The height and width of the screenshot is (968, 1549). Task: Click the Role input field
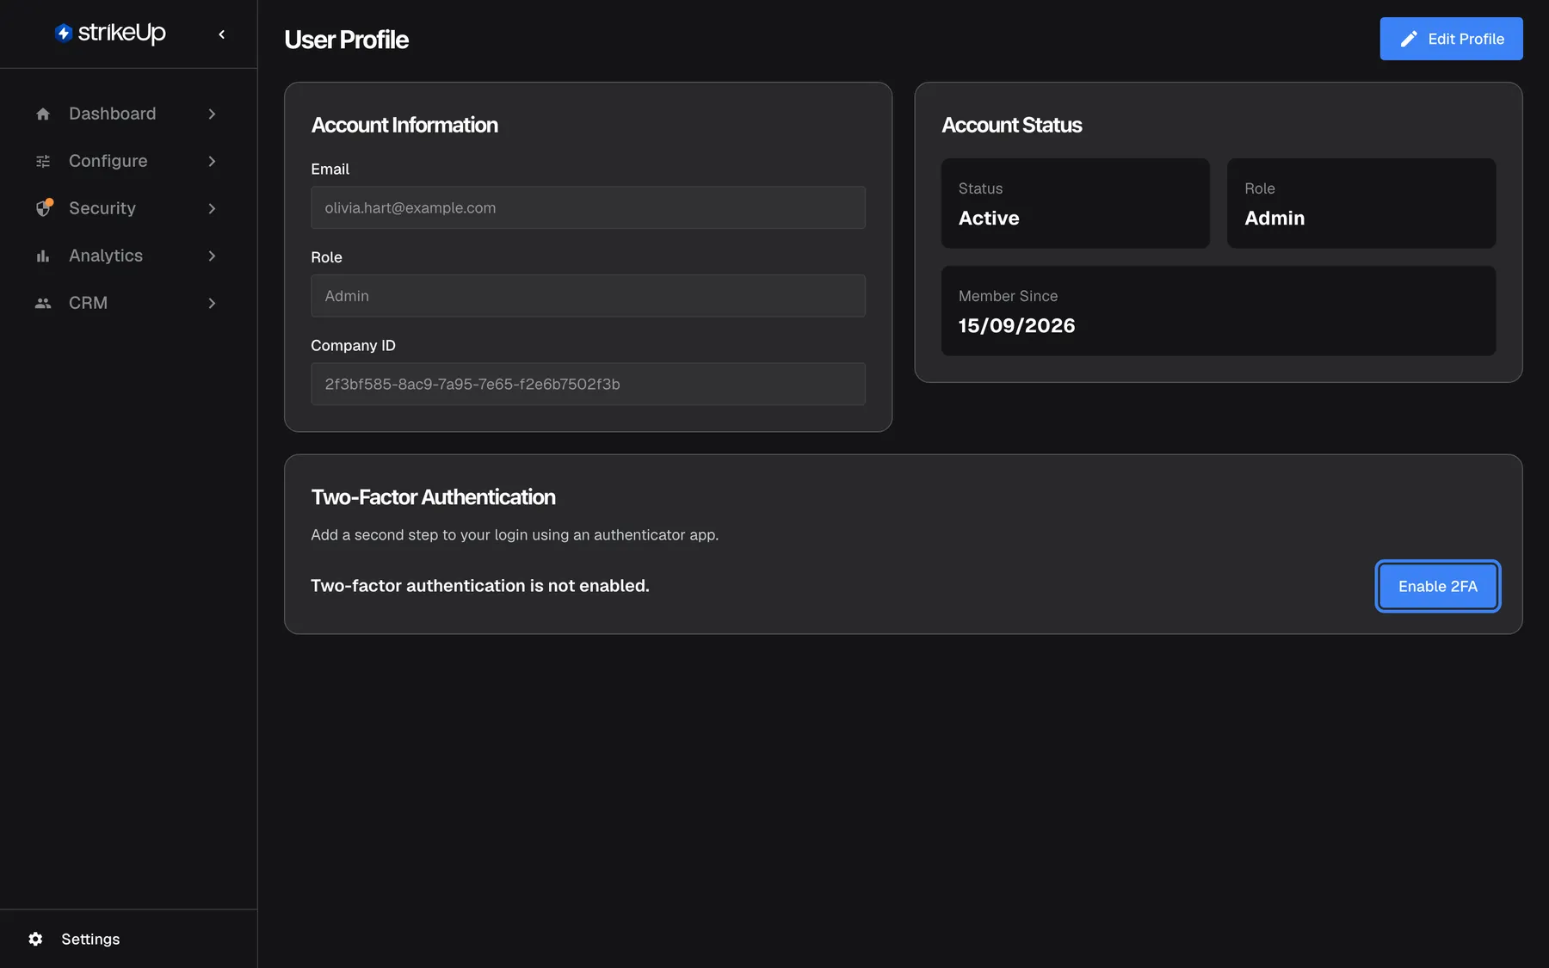588,296
